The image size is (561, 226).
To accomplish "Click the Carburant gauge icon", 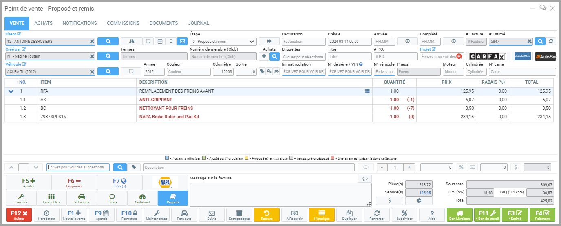I will (x=142, y=198).
